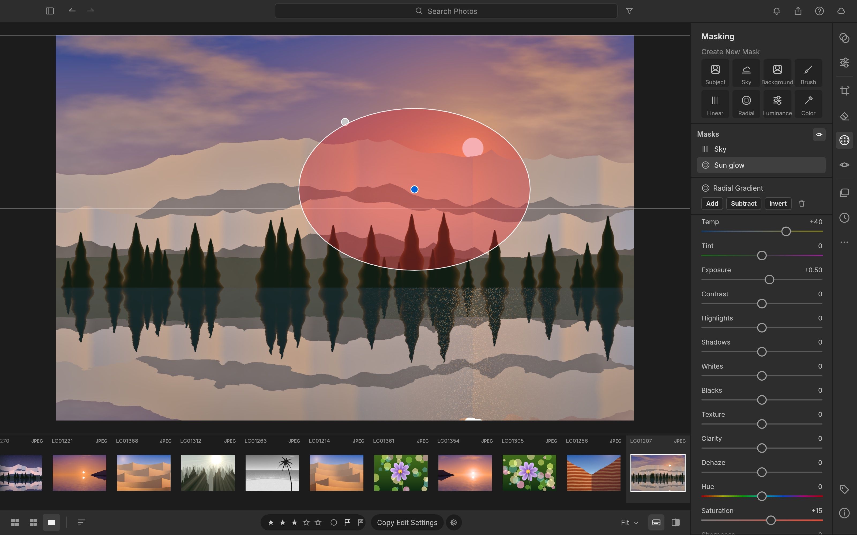Viewport: 857px width, 535px height.
Task: Click the Search Photos field
Action: [x=446, y=11]
